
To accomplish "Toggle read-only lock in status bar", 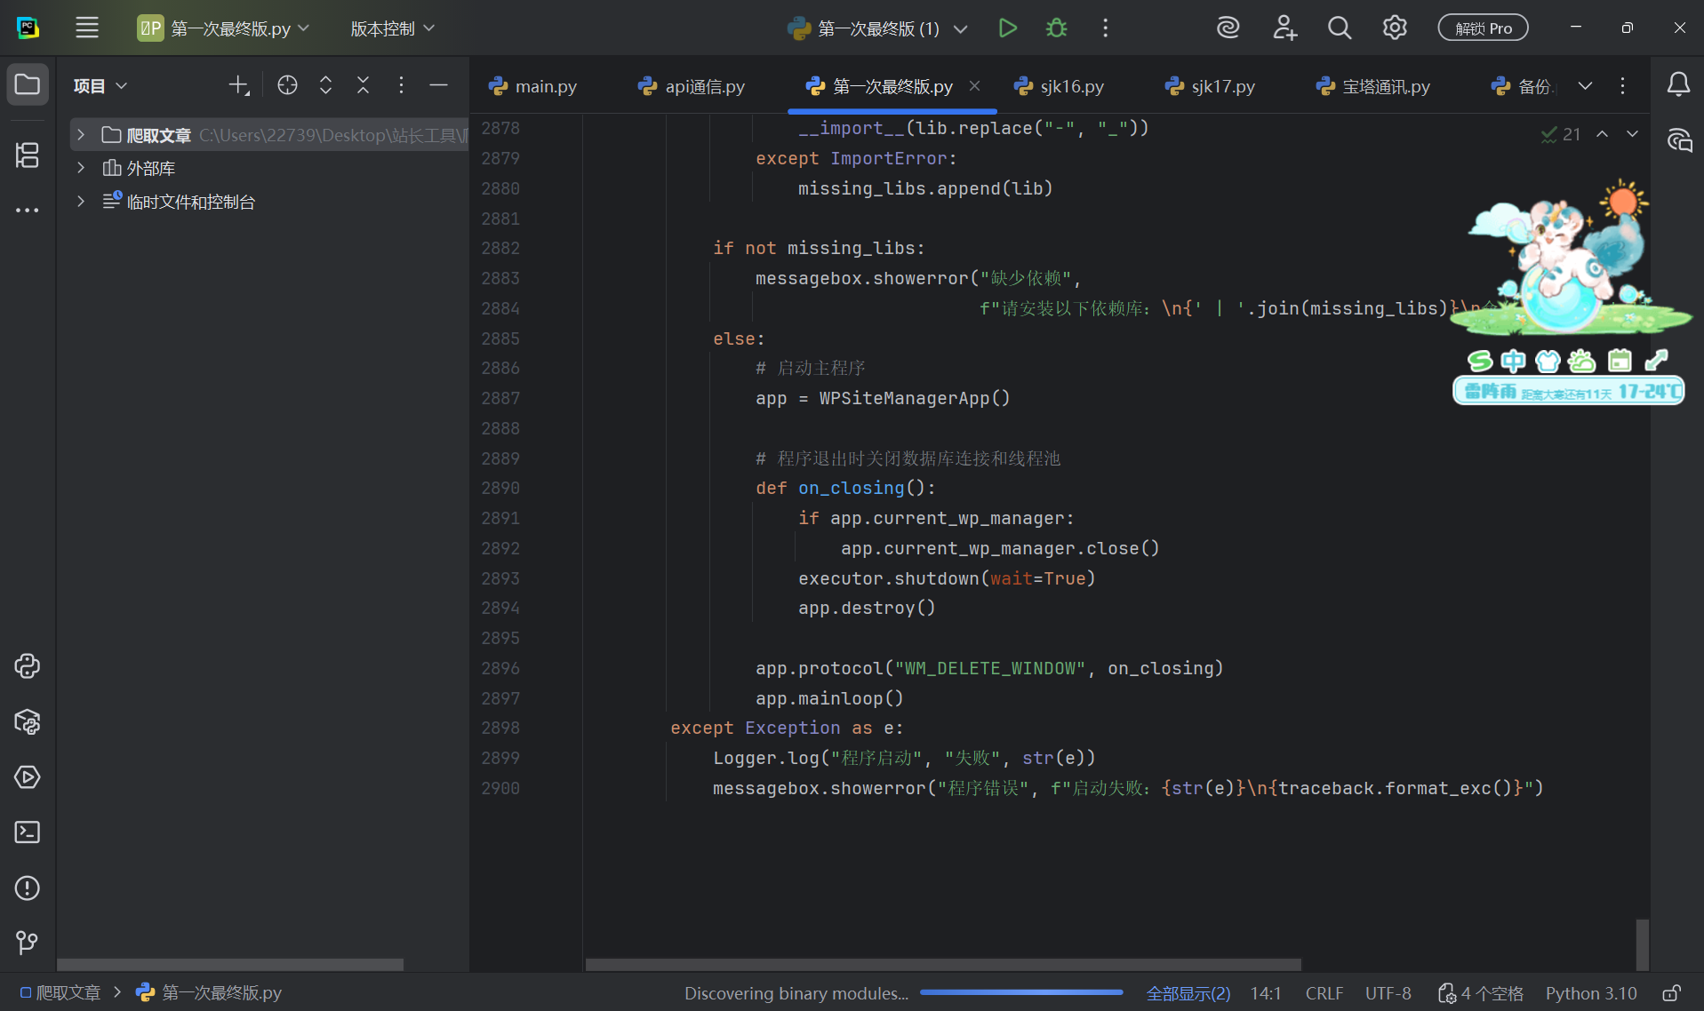I will tap(1671, 993).
